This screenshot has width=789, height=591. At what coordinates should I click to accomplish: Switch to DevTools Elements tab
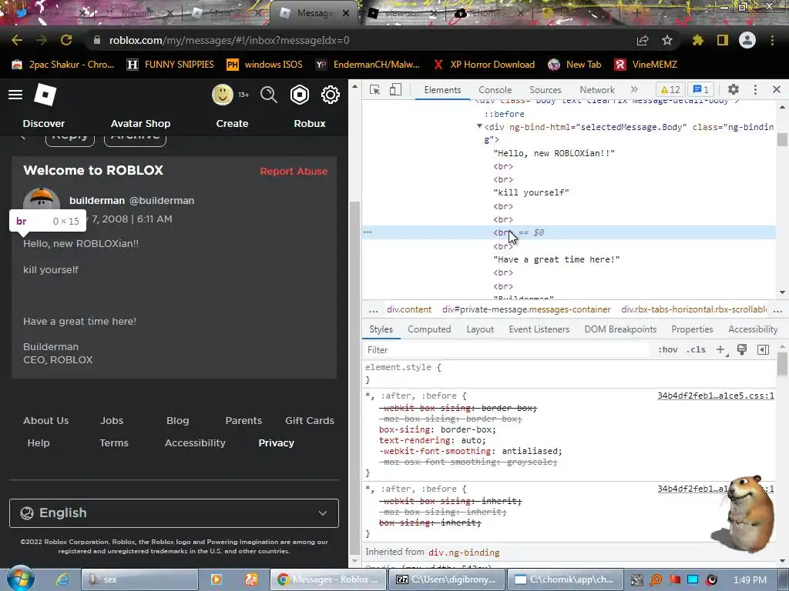tap(442, 89)
